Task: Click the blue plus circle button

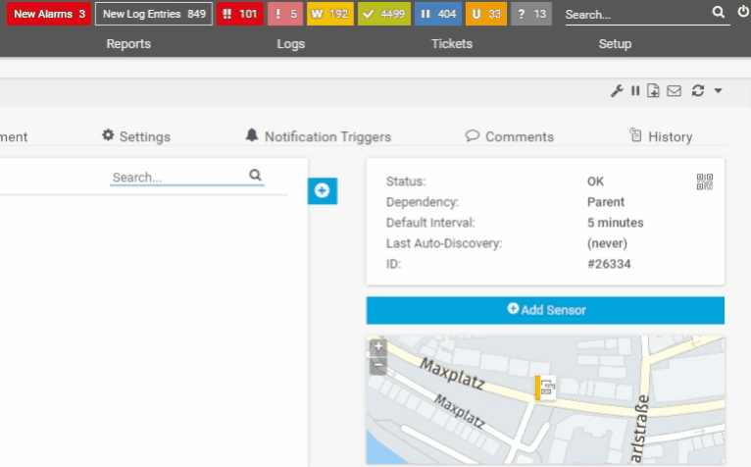Action: pyautogui.click(x=322, y=191)
